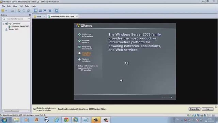Open the Tabs menu

tap(27, 6)
